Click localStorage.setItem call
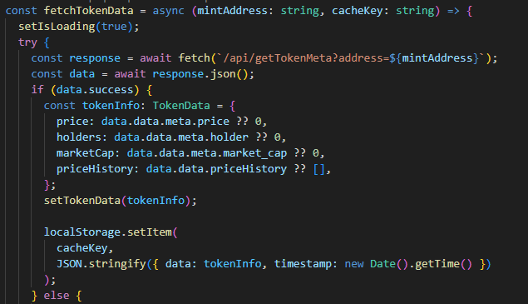This screenshot has width=528, height=304. tap(108, 232)
